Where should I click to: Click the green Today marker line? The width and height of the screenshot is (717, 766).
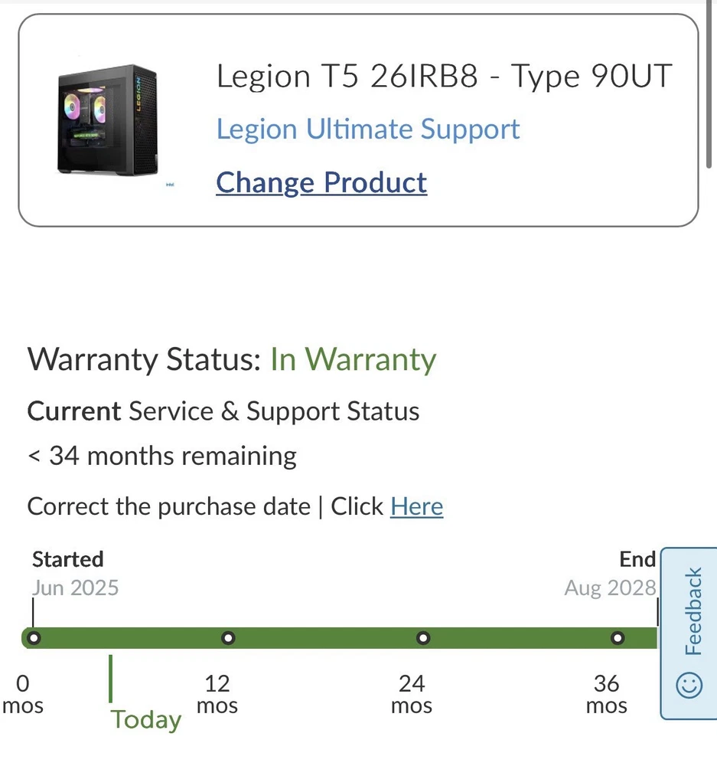click(x=111, y=678)
